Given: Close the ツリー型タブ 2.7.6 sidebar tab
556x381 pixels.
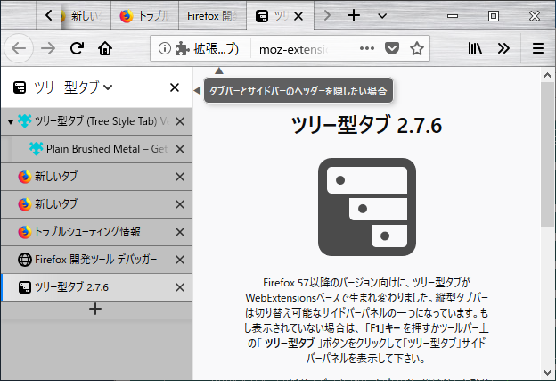Looking at the screenshot, I should [180, 287].
